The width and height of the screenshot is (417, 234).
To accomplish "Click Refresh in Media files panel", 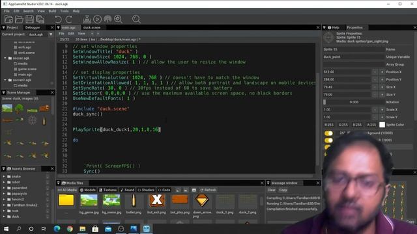I will tap(208, 190).
